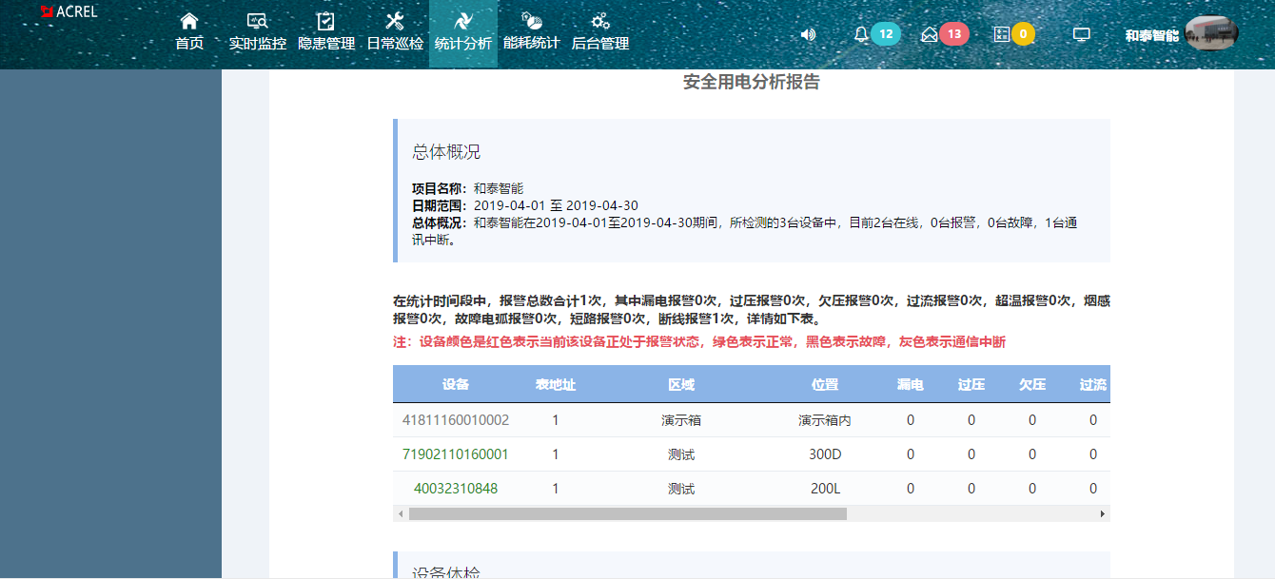Click the 演示箱内 location cell
Viewport: 1275px width, 579px height.
pyautogui.click(x=825, y=420)
